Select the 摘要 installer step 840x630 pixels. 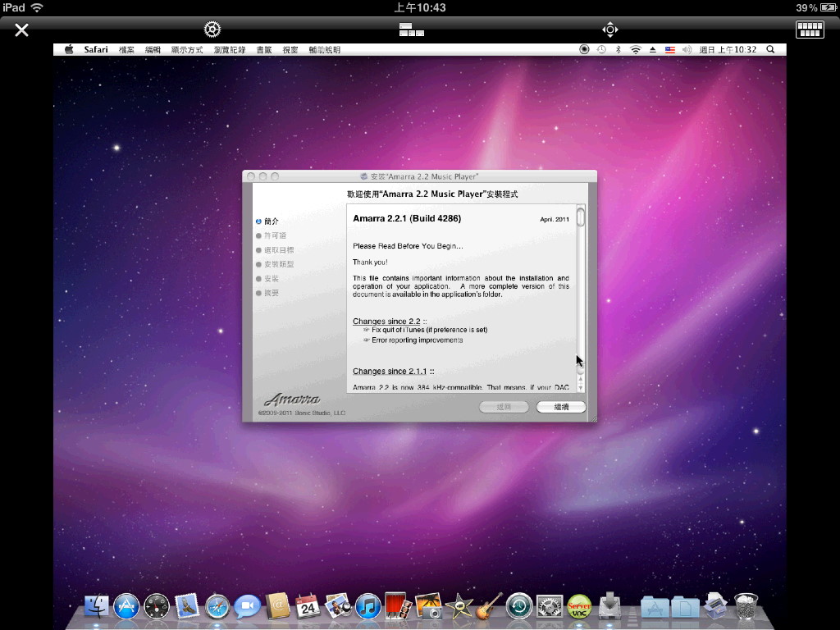(267, 293)
